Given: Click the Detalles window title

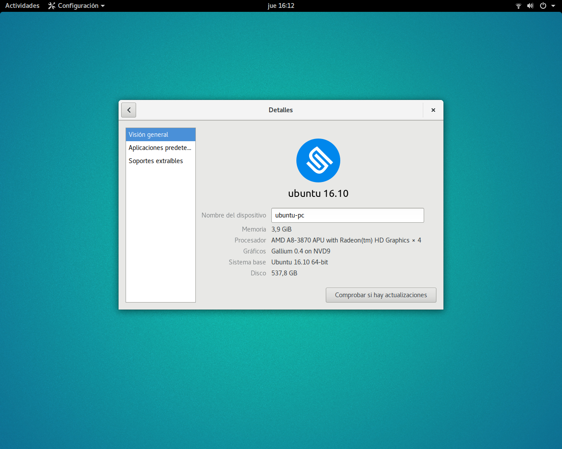Looking at the screenshot, I should (x=281, y=110).
